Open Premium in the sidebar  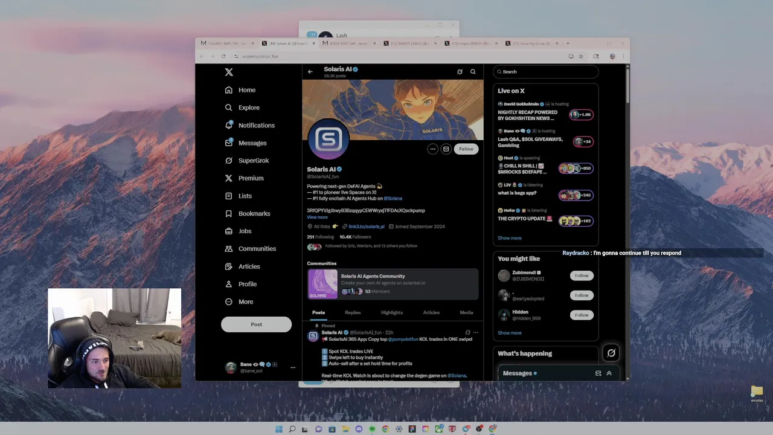pos(244,178)
